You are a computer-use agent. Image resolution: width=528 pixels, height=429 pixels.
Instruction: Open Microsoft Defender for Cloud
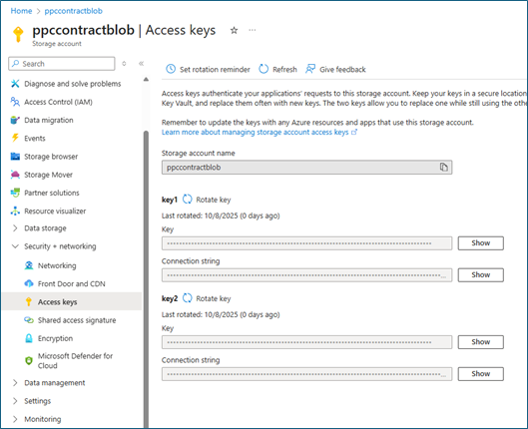pyautogui.click(x=76, y=361)
